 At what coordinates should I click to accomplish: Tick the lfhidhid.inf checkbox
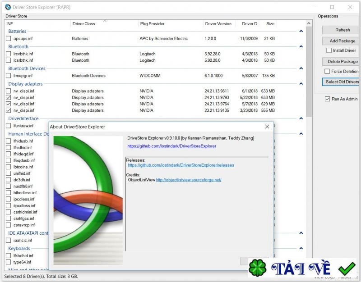click(8, 147)
